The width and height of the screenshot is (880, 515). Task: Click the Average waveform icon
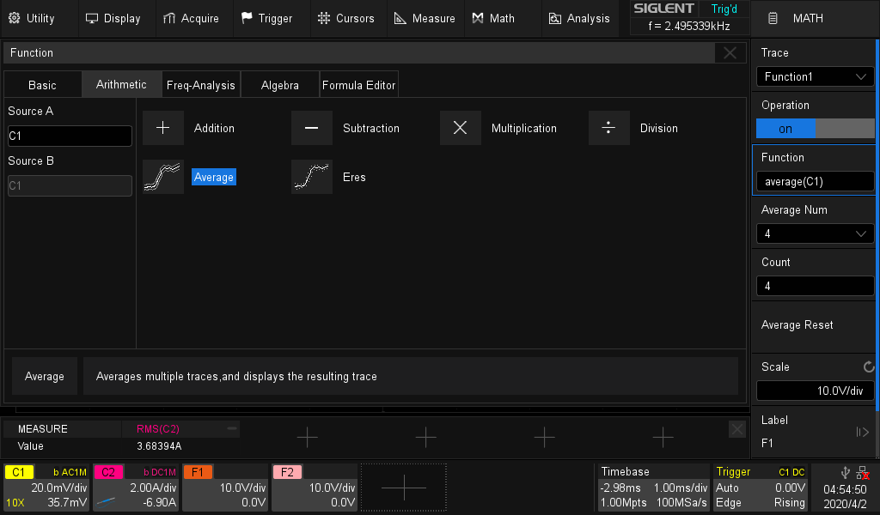(163, 177)
